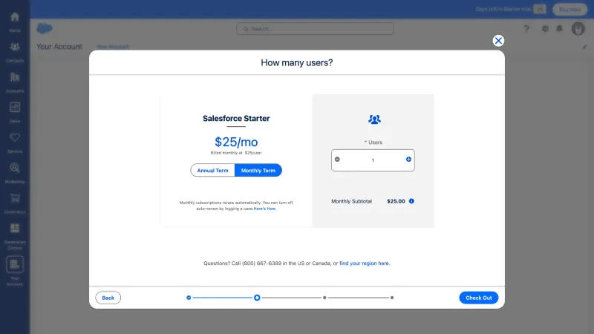This screenshot has height=334, width=594.
Task: Click the Buy Now button
Action: pyautogui.click(x=569, y=10)
